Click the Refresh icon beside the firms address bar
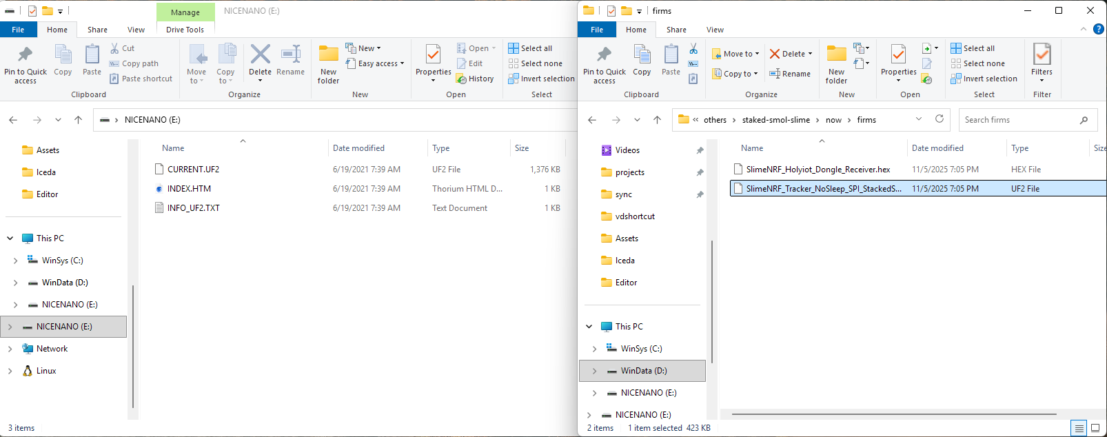The height and width of the screenshot is (437, 1107). coord(939,119)
